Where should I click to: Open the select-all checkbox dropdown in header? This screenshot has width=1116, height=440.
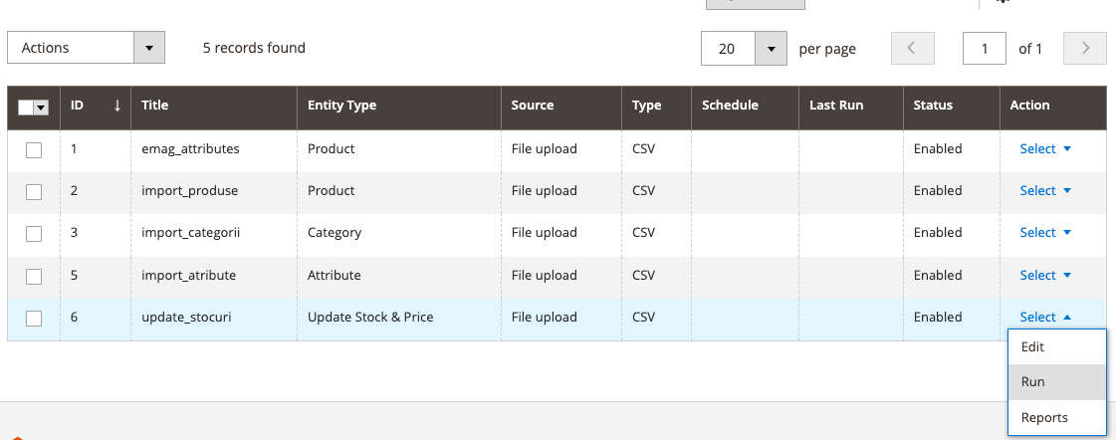(x=41, y=108)
